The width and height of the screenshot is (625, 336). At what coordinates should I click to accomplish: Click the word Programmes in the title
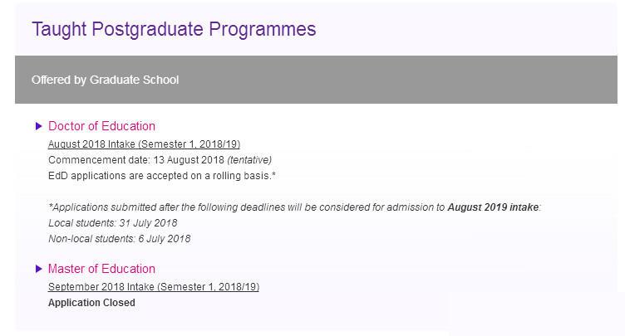[x=263, y=29]
